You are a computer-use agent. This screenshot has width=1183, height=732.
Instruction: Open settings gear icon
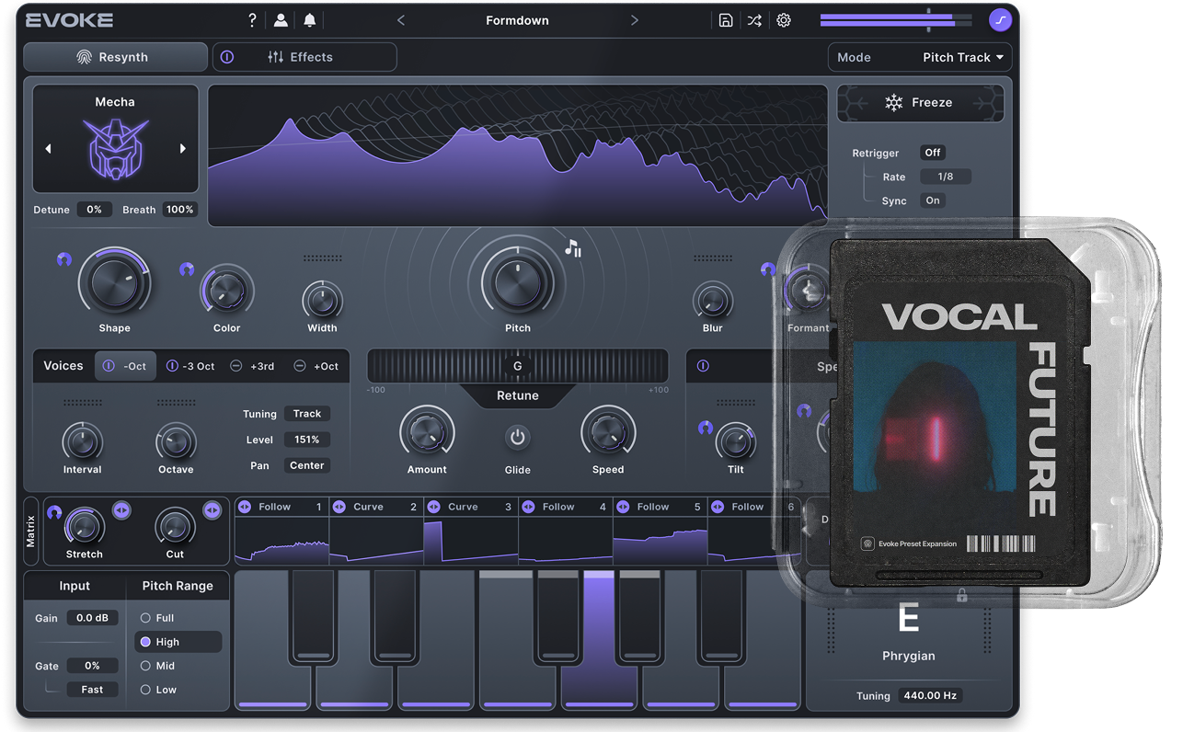[x=784, y=20]
